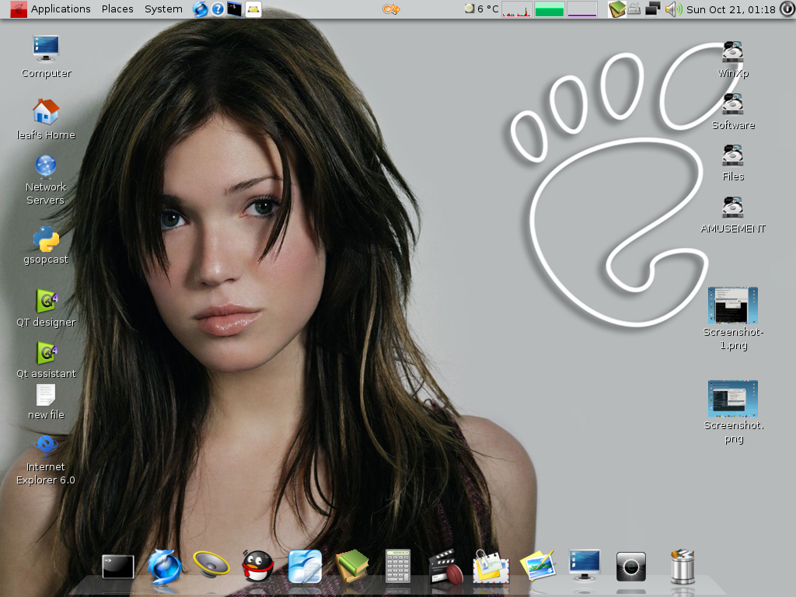Open the network monitor graph with purple line

(581, 9)
